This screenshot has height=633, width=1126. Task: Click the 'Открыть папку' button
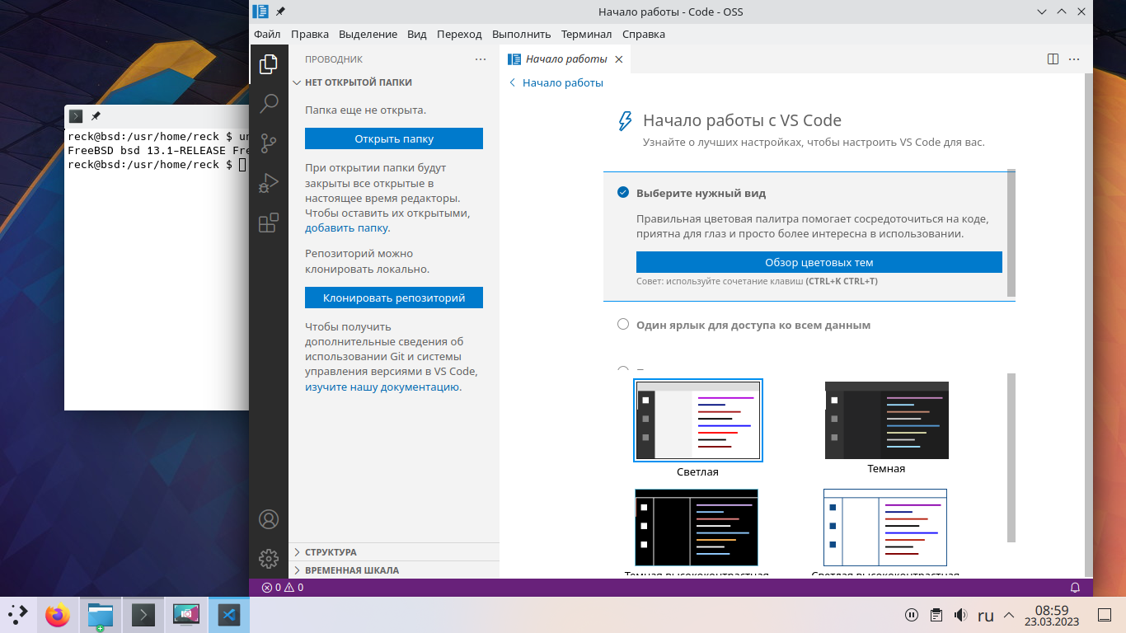[394, 138]
